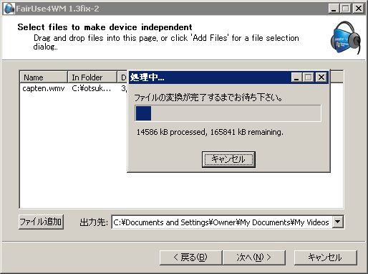Click the output path text field
The width and height of the screenshot is (368, 274).
(222, 222)
